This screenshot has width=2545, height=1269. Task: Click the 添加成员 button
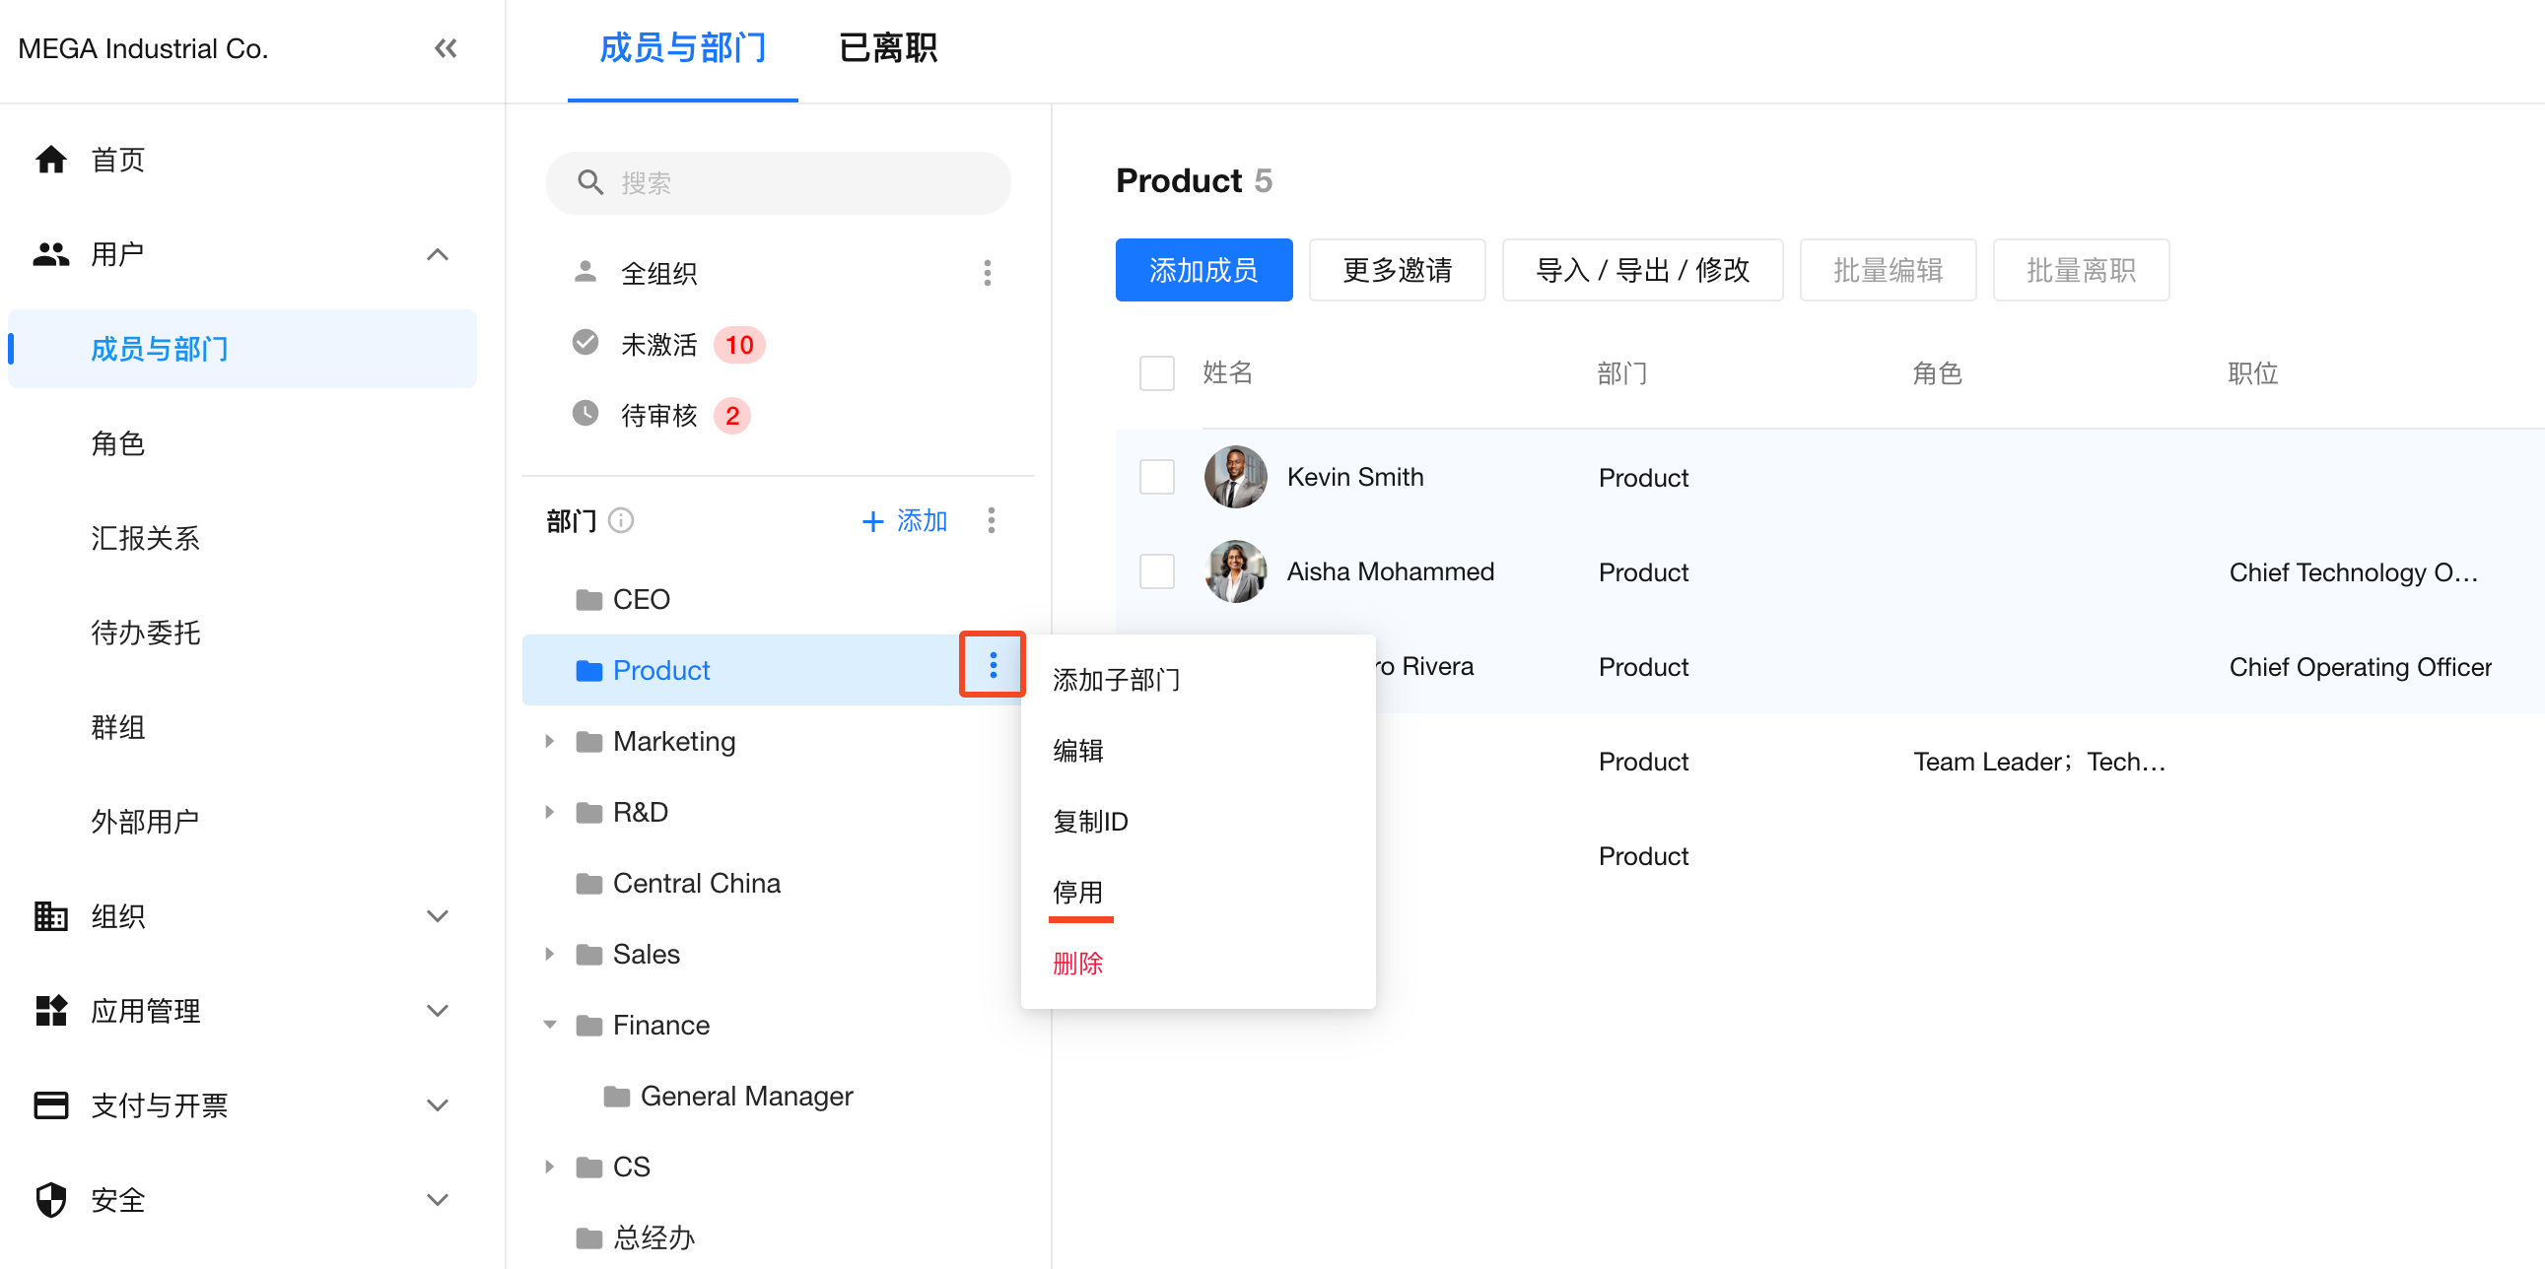1203,270
